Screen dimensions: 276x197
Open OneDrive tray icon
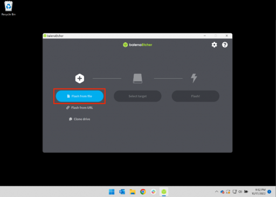222,192
